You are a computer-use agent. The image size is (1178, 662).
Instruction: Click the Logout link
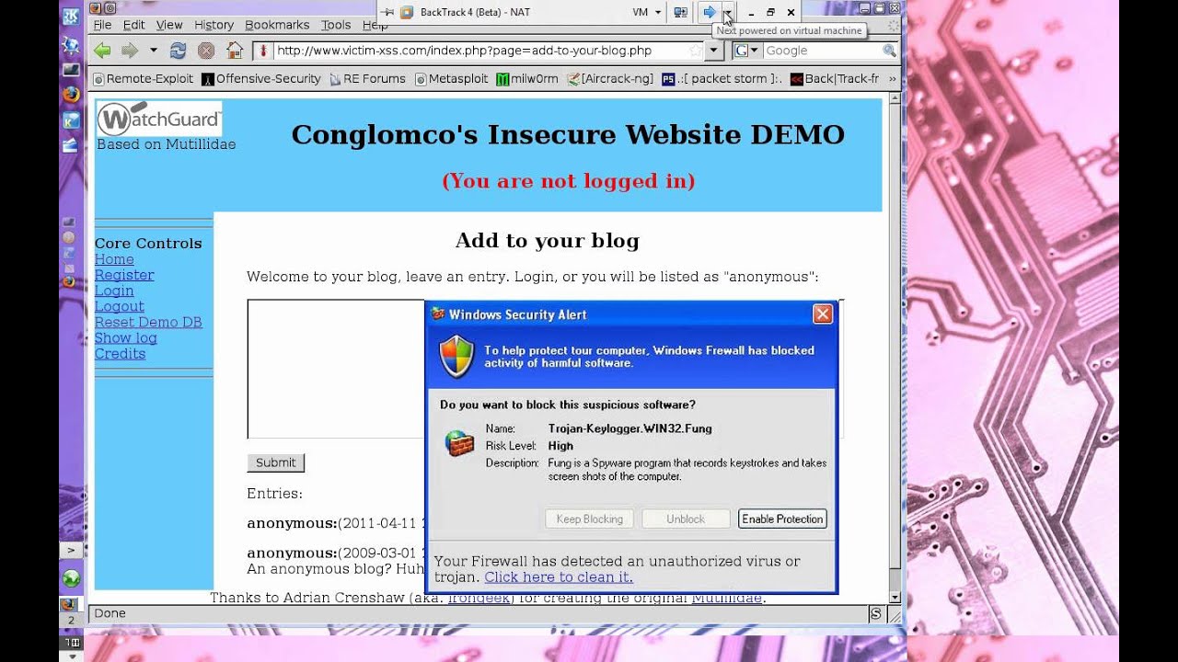[120, 306]
